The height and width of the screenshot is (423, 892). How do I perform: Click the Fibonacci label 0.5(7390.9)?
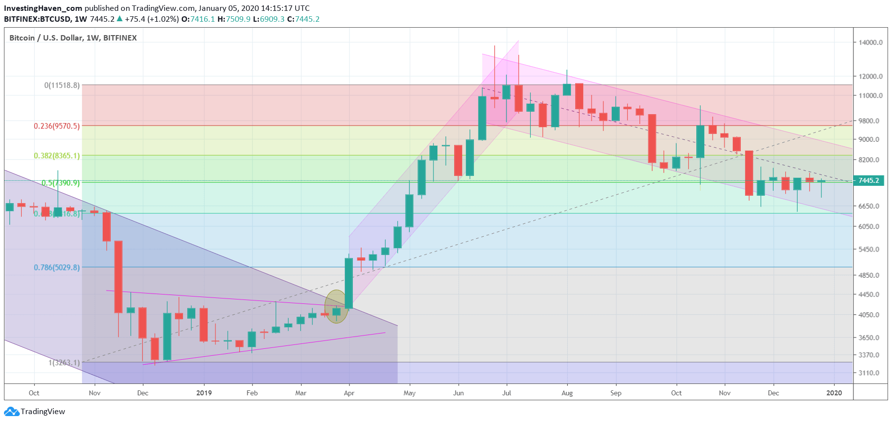click(61, 183)
